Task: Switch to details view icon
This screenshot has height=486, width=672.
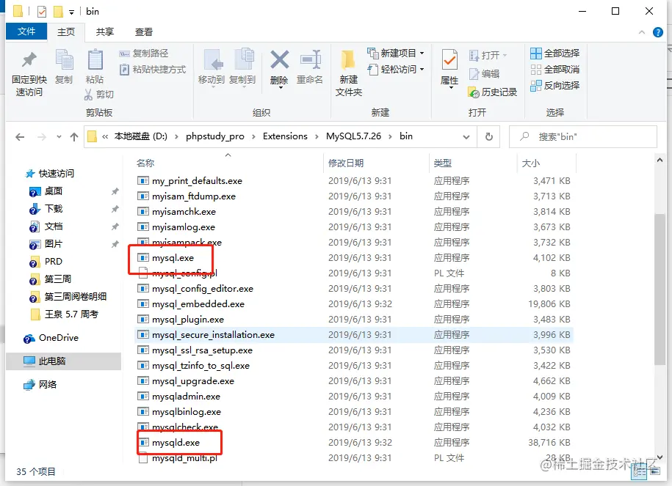Action: (640, 471)
